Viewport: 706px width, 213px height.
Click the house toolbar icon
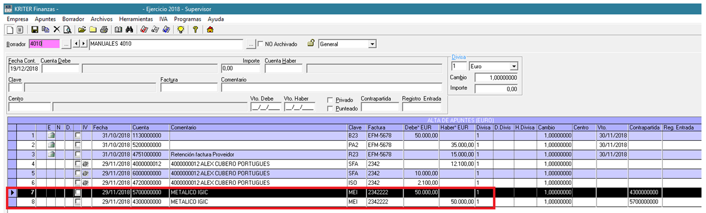click(x=210, y=29)
